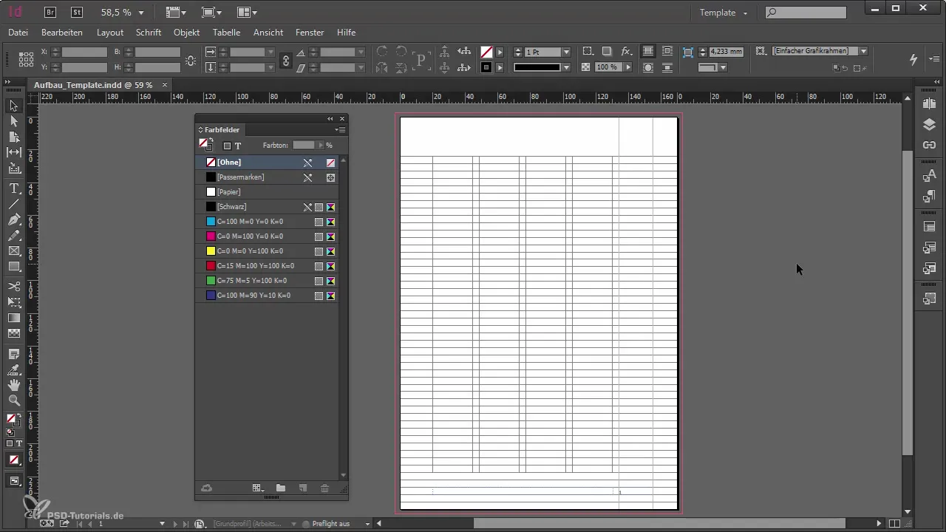Viewport: 946px width, 532px height.
Task: Select the Gap tool
Action: [14, 152]
